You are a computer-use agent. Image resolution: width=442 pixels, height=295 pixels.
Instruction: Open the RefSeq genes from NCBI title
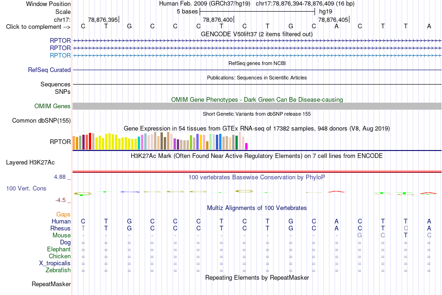pos(257,63)
